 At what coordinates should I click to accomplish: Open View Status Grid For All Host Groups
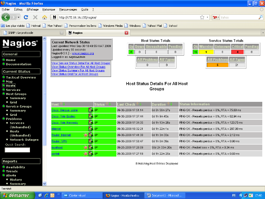point(75,74)
